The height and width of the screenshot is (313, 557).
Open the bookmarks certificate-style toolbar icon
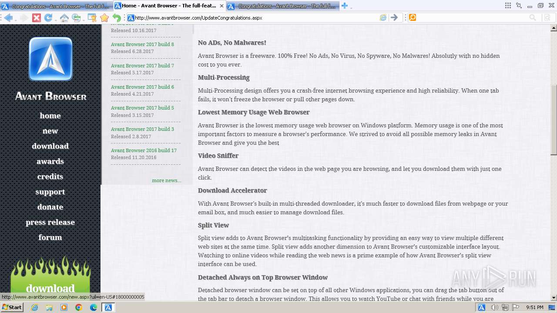(x=92, y=18)
